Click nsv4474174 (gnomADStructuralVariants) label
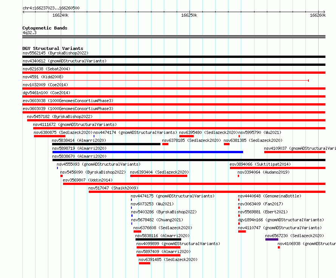This screenshot has height=278, width=336. (x=135, y=132)
